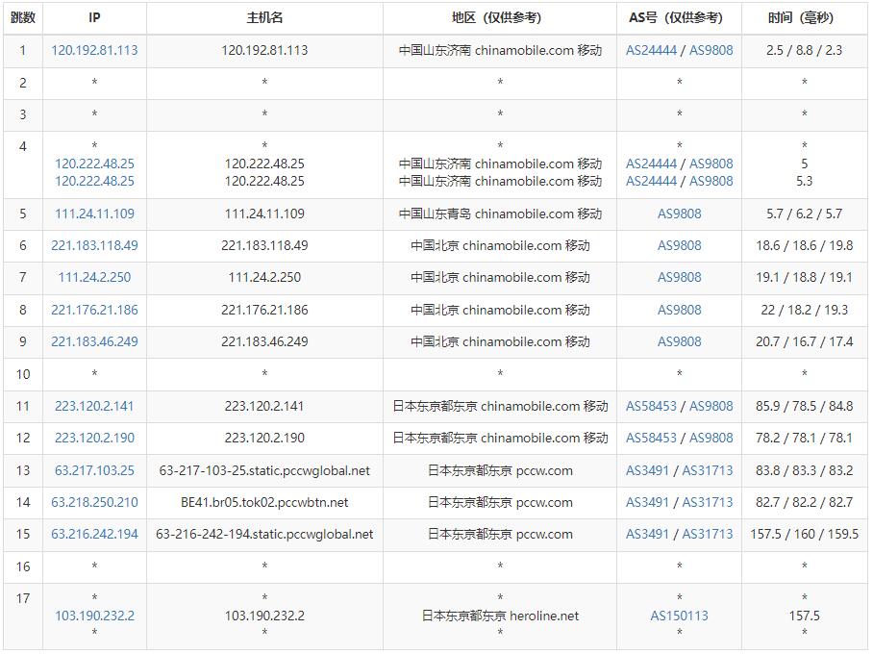Open the 221.176.21.186 IP link

pyautogui.click(x=94, y=310)
